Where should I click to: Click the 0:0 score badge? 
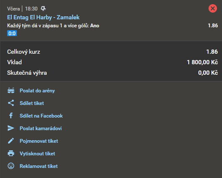[x=12, y=33]
